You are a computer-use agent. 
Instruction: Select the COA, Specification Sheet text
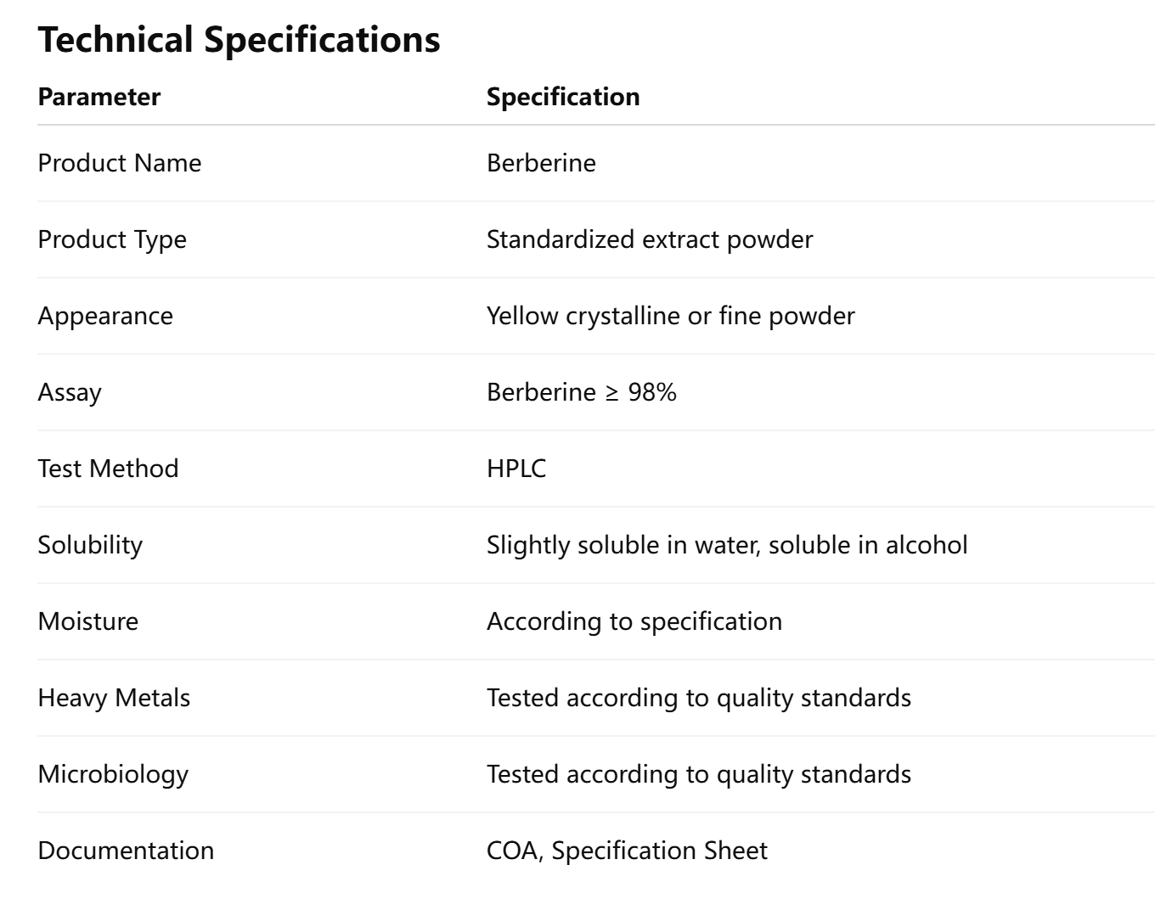coord(627,851)
